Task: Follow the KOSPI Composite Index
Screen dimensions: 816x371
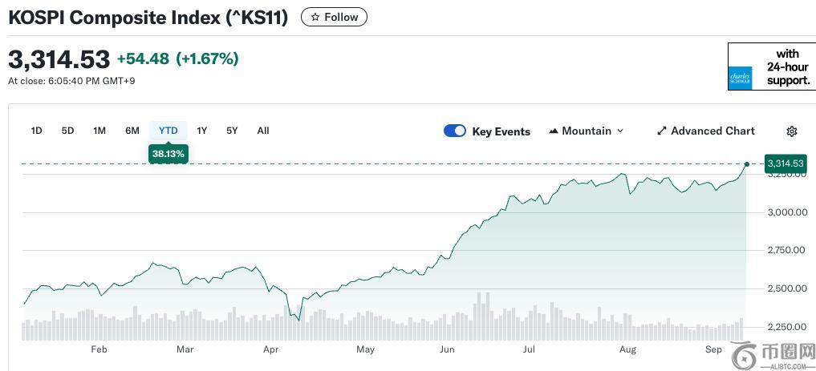Action: pos(335,17)
